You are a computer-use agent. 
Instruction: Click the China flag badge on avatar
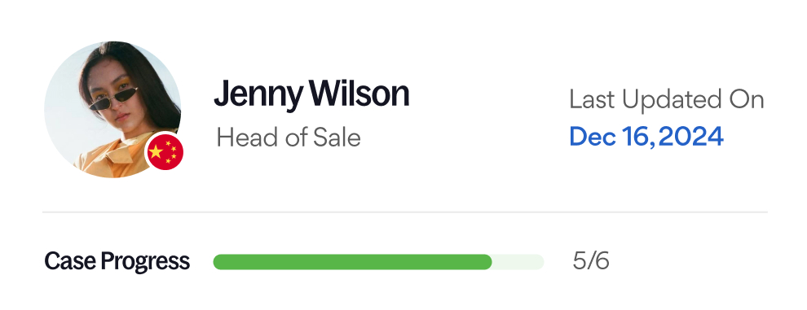[165, 151]
